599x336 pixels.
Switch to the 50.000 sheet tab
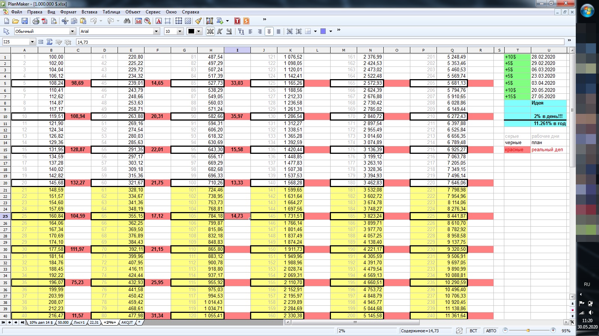click(x=63, y=323)
